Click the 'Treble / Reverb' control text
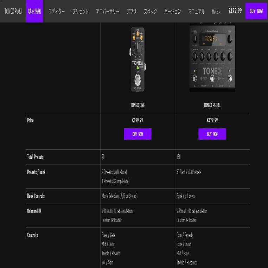The width and height of the screenshot is (268, 268). click(x=111, y=253)
